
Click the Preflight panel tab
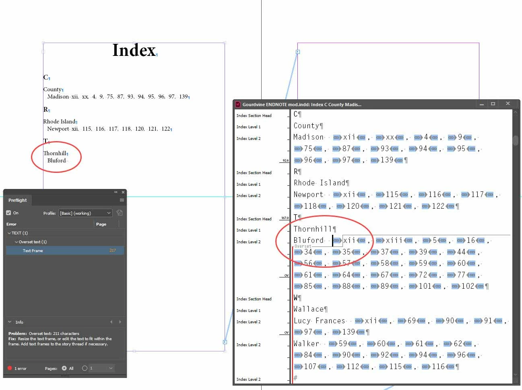[17, 200]
